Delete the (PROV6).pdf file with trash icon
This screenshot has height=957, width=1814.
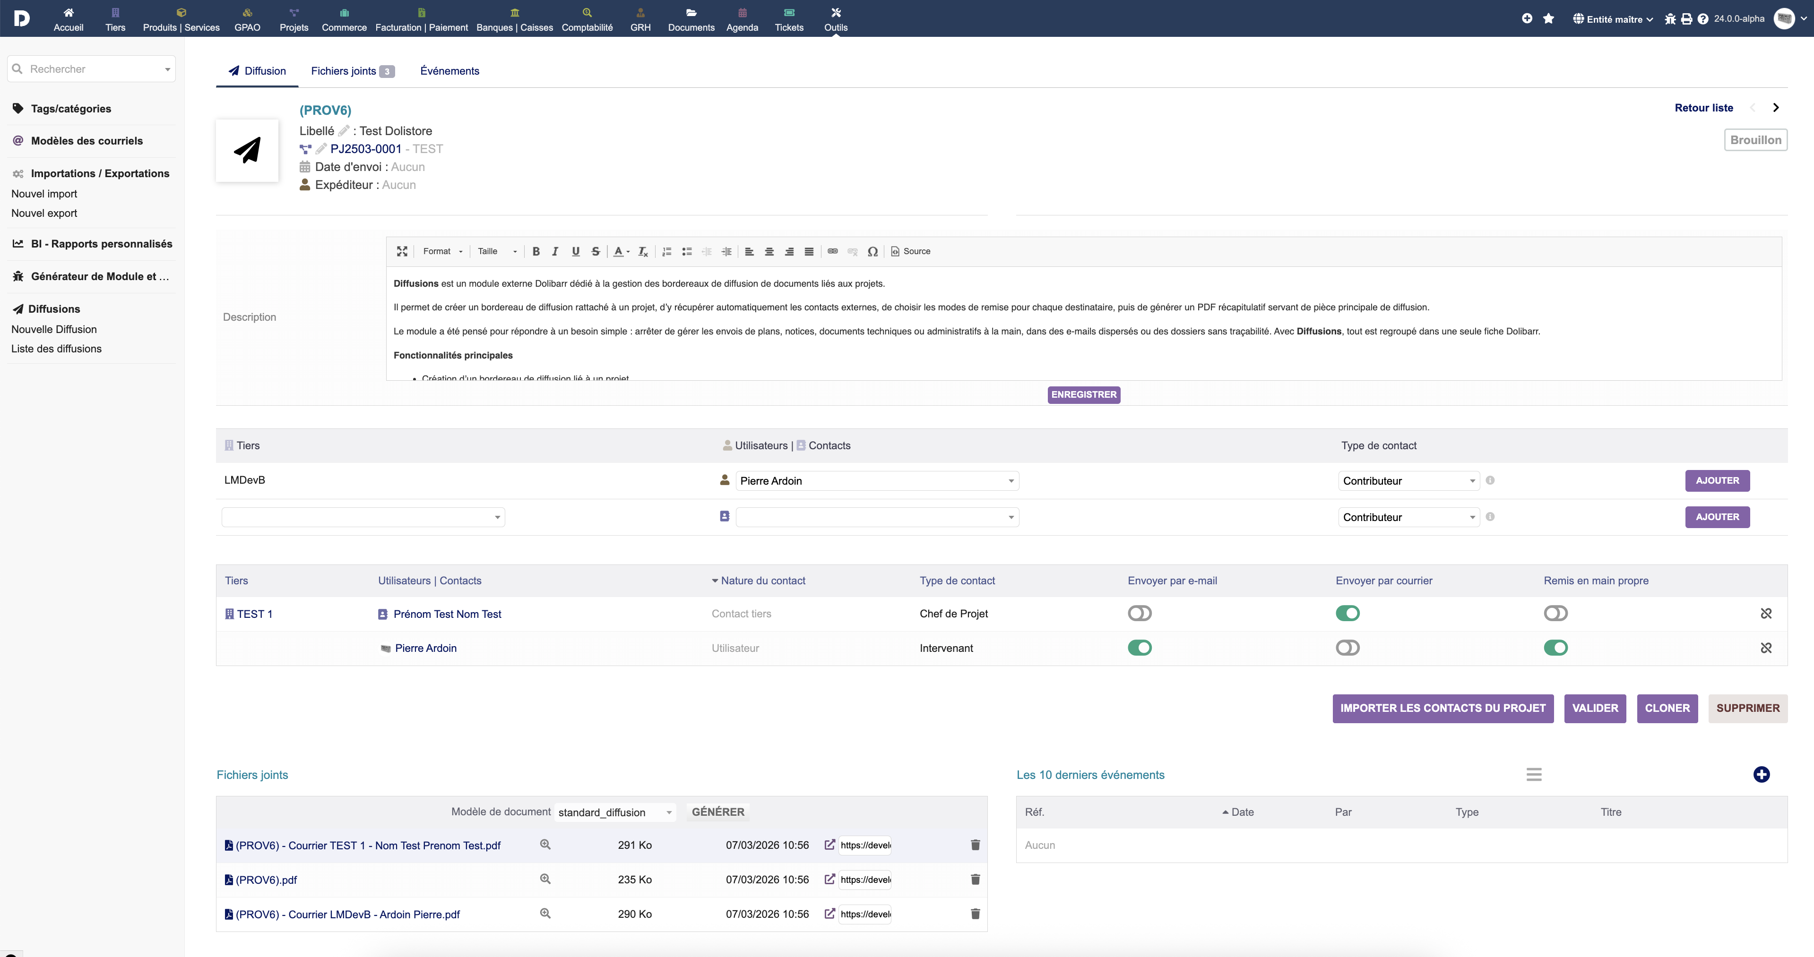pyautogui.click(x=976, y=880)
